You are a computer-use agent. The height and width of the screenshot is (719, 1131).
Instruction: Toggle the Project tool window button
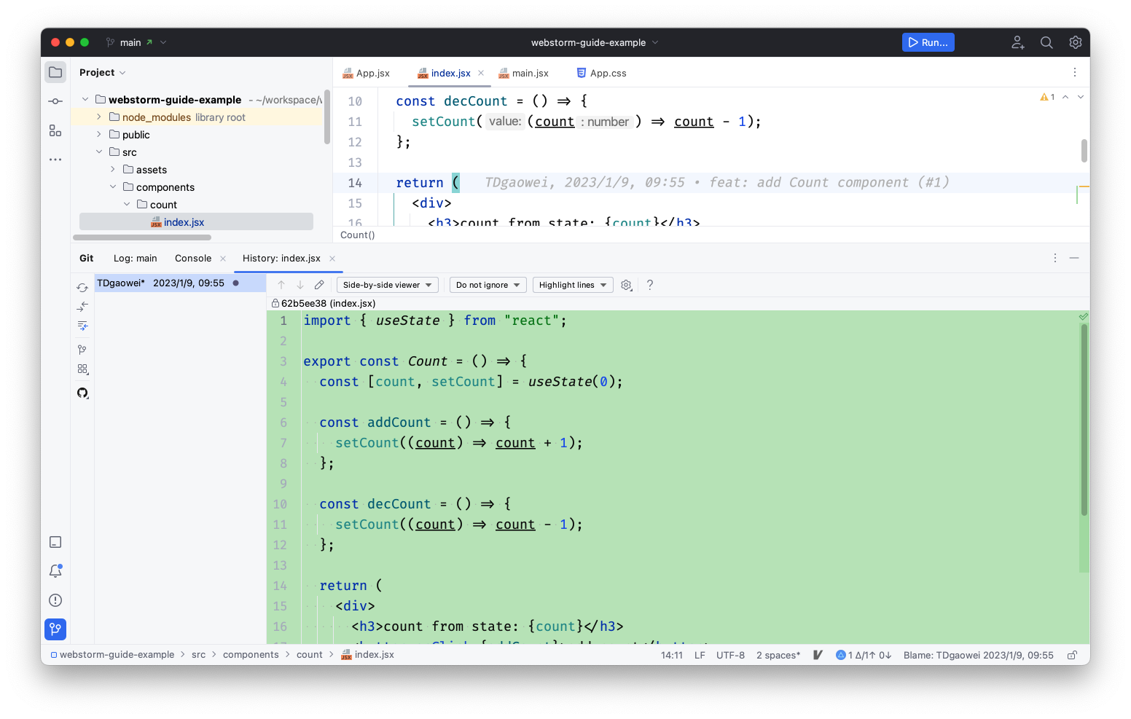click(55, 72)
